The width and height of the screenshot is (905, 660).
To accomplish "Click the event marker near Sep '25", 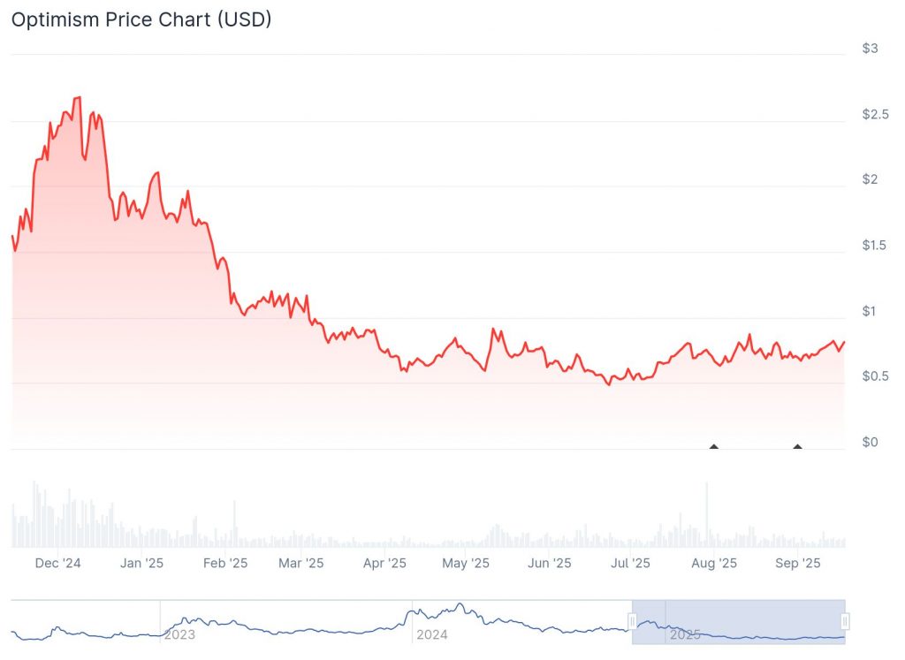I will coord(798,446).
